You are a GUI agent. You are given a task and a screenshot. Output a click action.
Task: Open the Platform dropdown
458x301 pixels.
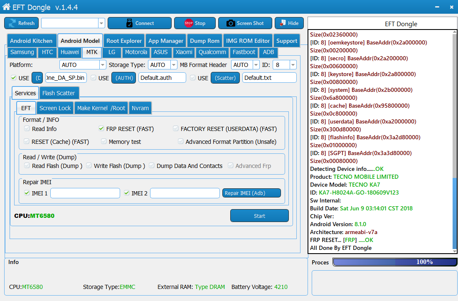pos(103,65)
